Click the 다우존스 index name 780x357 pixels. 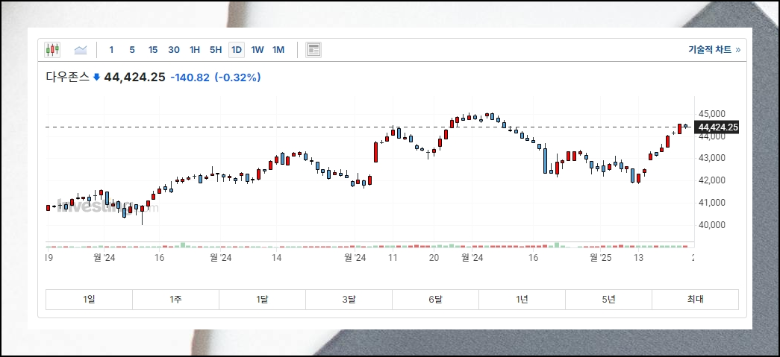click(x=67, y=78)
